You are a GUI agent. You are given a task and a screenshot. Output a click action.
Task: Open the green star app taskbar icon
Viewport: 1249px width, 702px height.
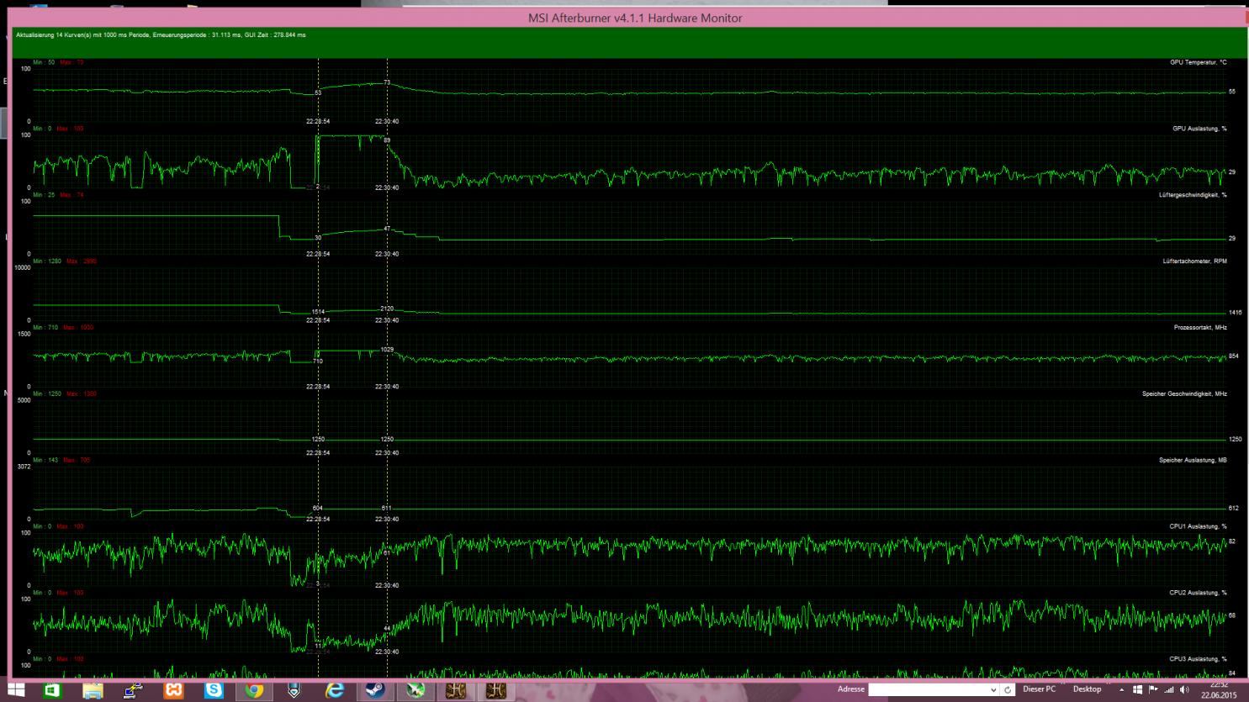[415, 690]
